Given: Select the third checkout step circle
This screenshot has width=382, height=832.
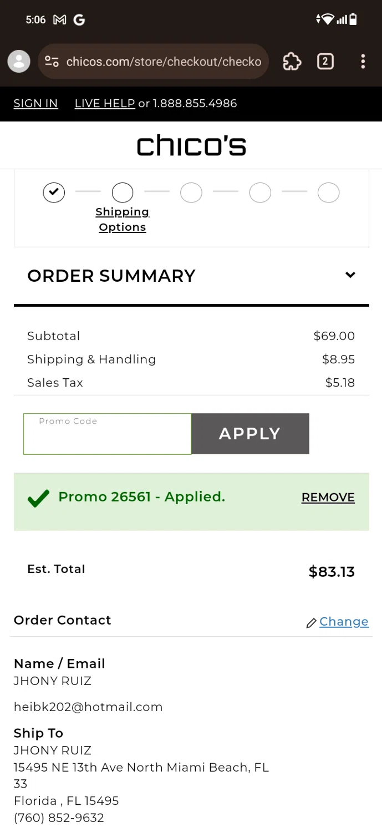Looking at the screenshot, I should (x=191, y=192).
